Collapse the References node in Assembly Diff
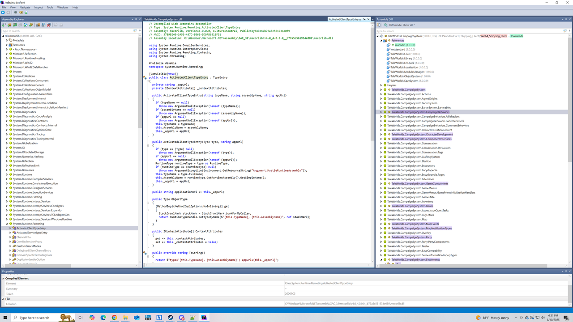The width and height of the screenshot is (573, 322). pyautogui.click(x=381, y=40)
